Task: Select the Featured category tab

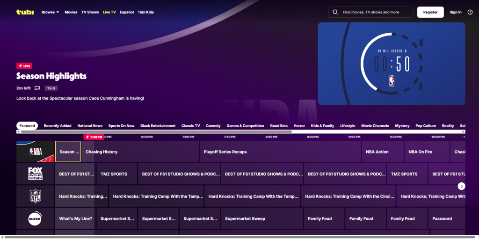Action: [27, 126]
